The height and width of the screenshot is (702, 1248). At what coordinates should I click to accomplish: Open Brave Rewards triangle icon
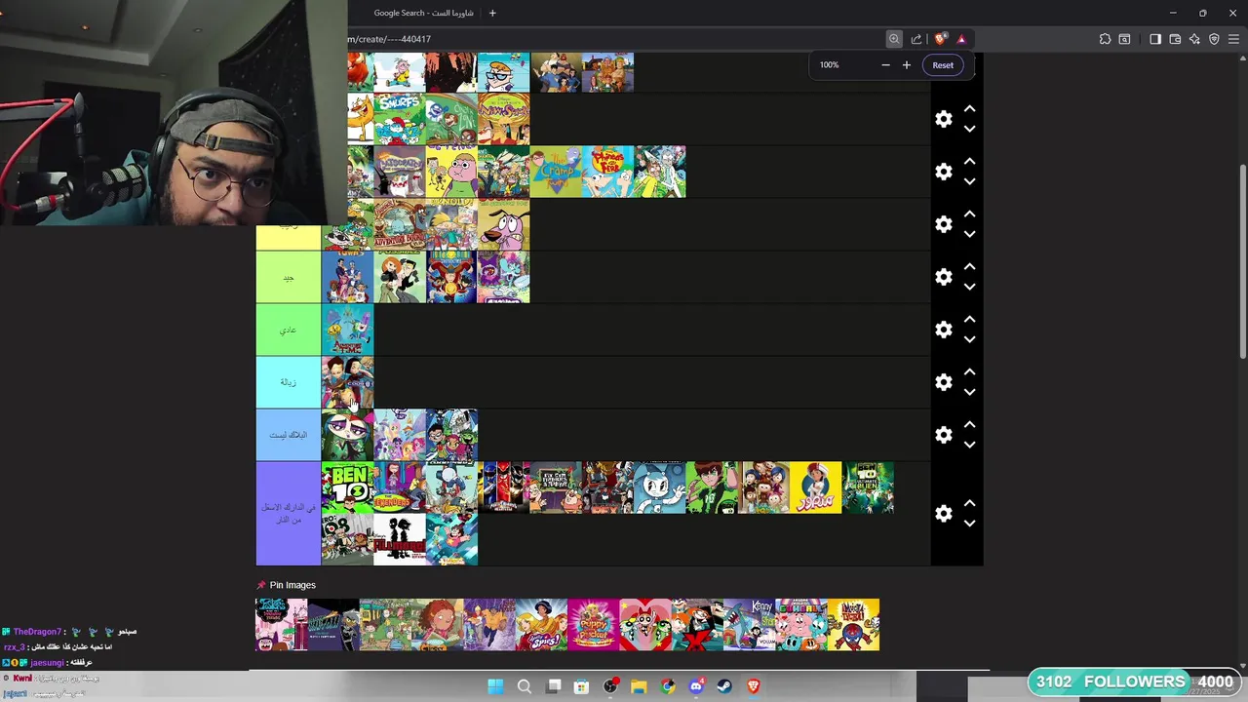pos(961,39)
